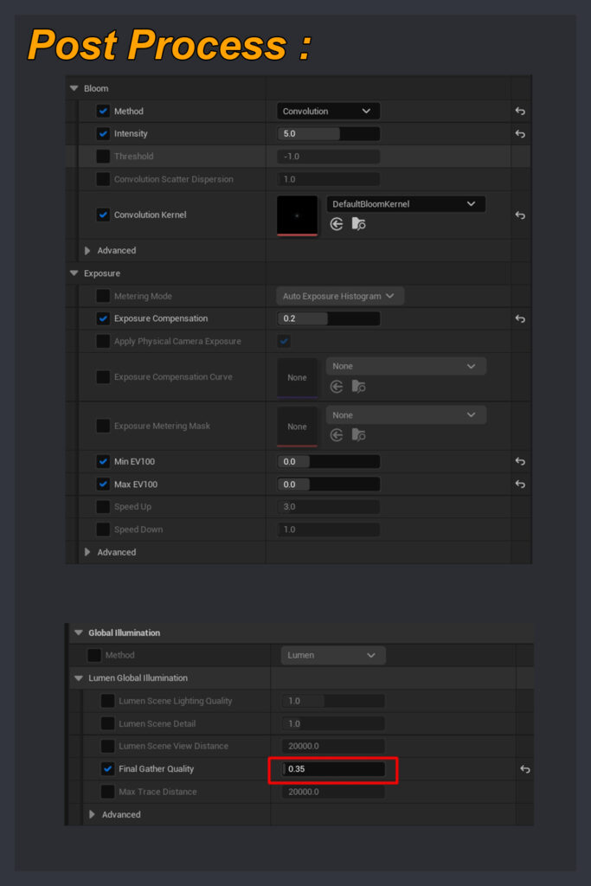Click the Final Gather Quality input field
The image size is (591, 886).
(x=333, y=769)
